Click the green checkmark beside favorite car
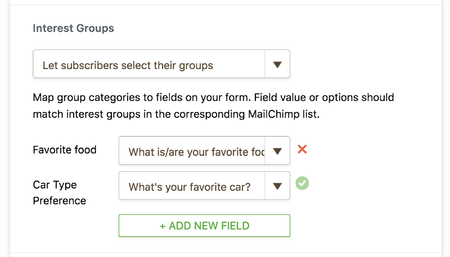 [x=302, y=183]
